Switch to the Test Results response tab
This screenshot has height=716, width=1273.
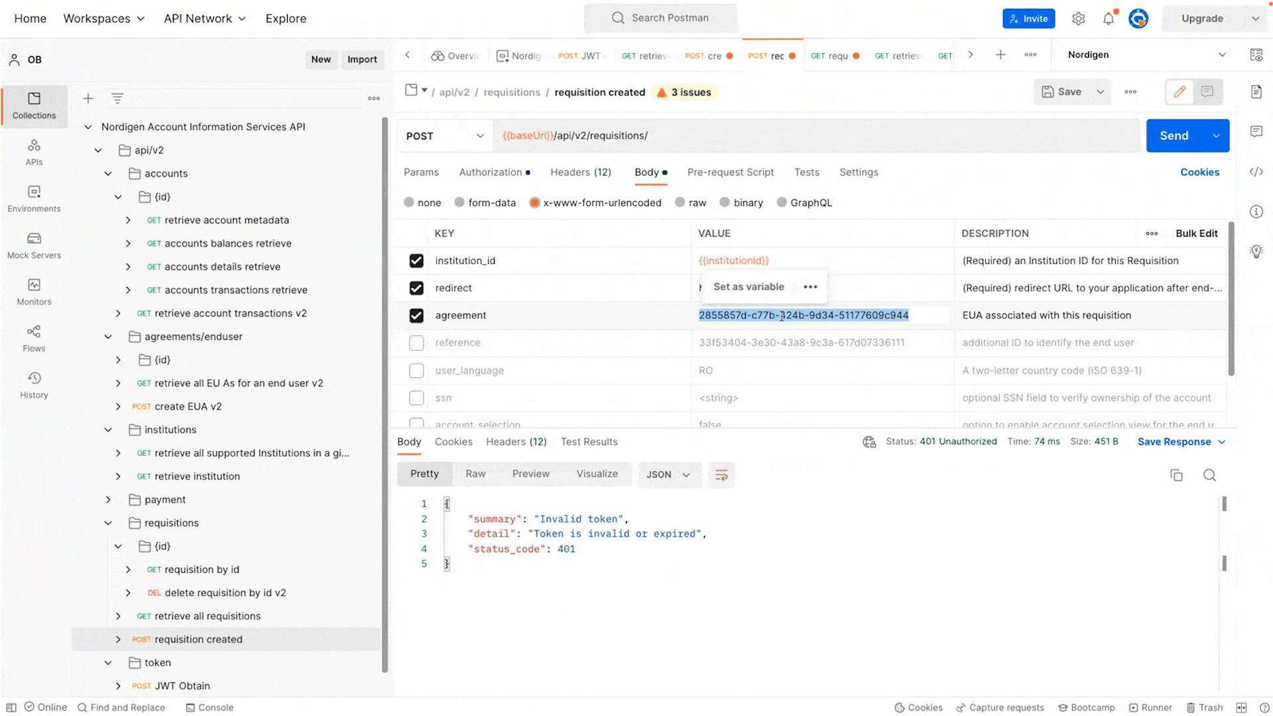pos(589,442)
